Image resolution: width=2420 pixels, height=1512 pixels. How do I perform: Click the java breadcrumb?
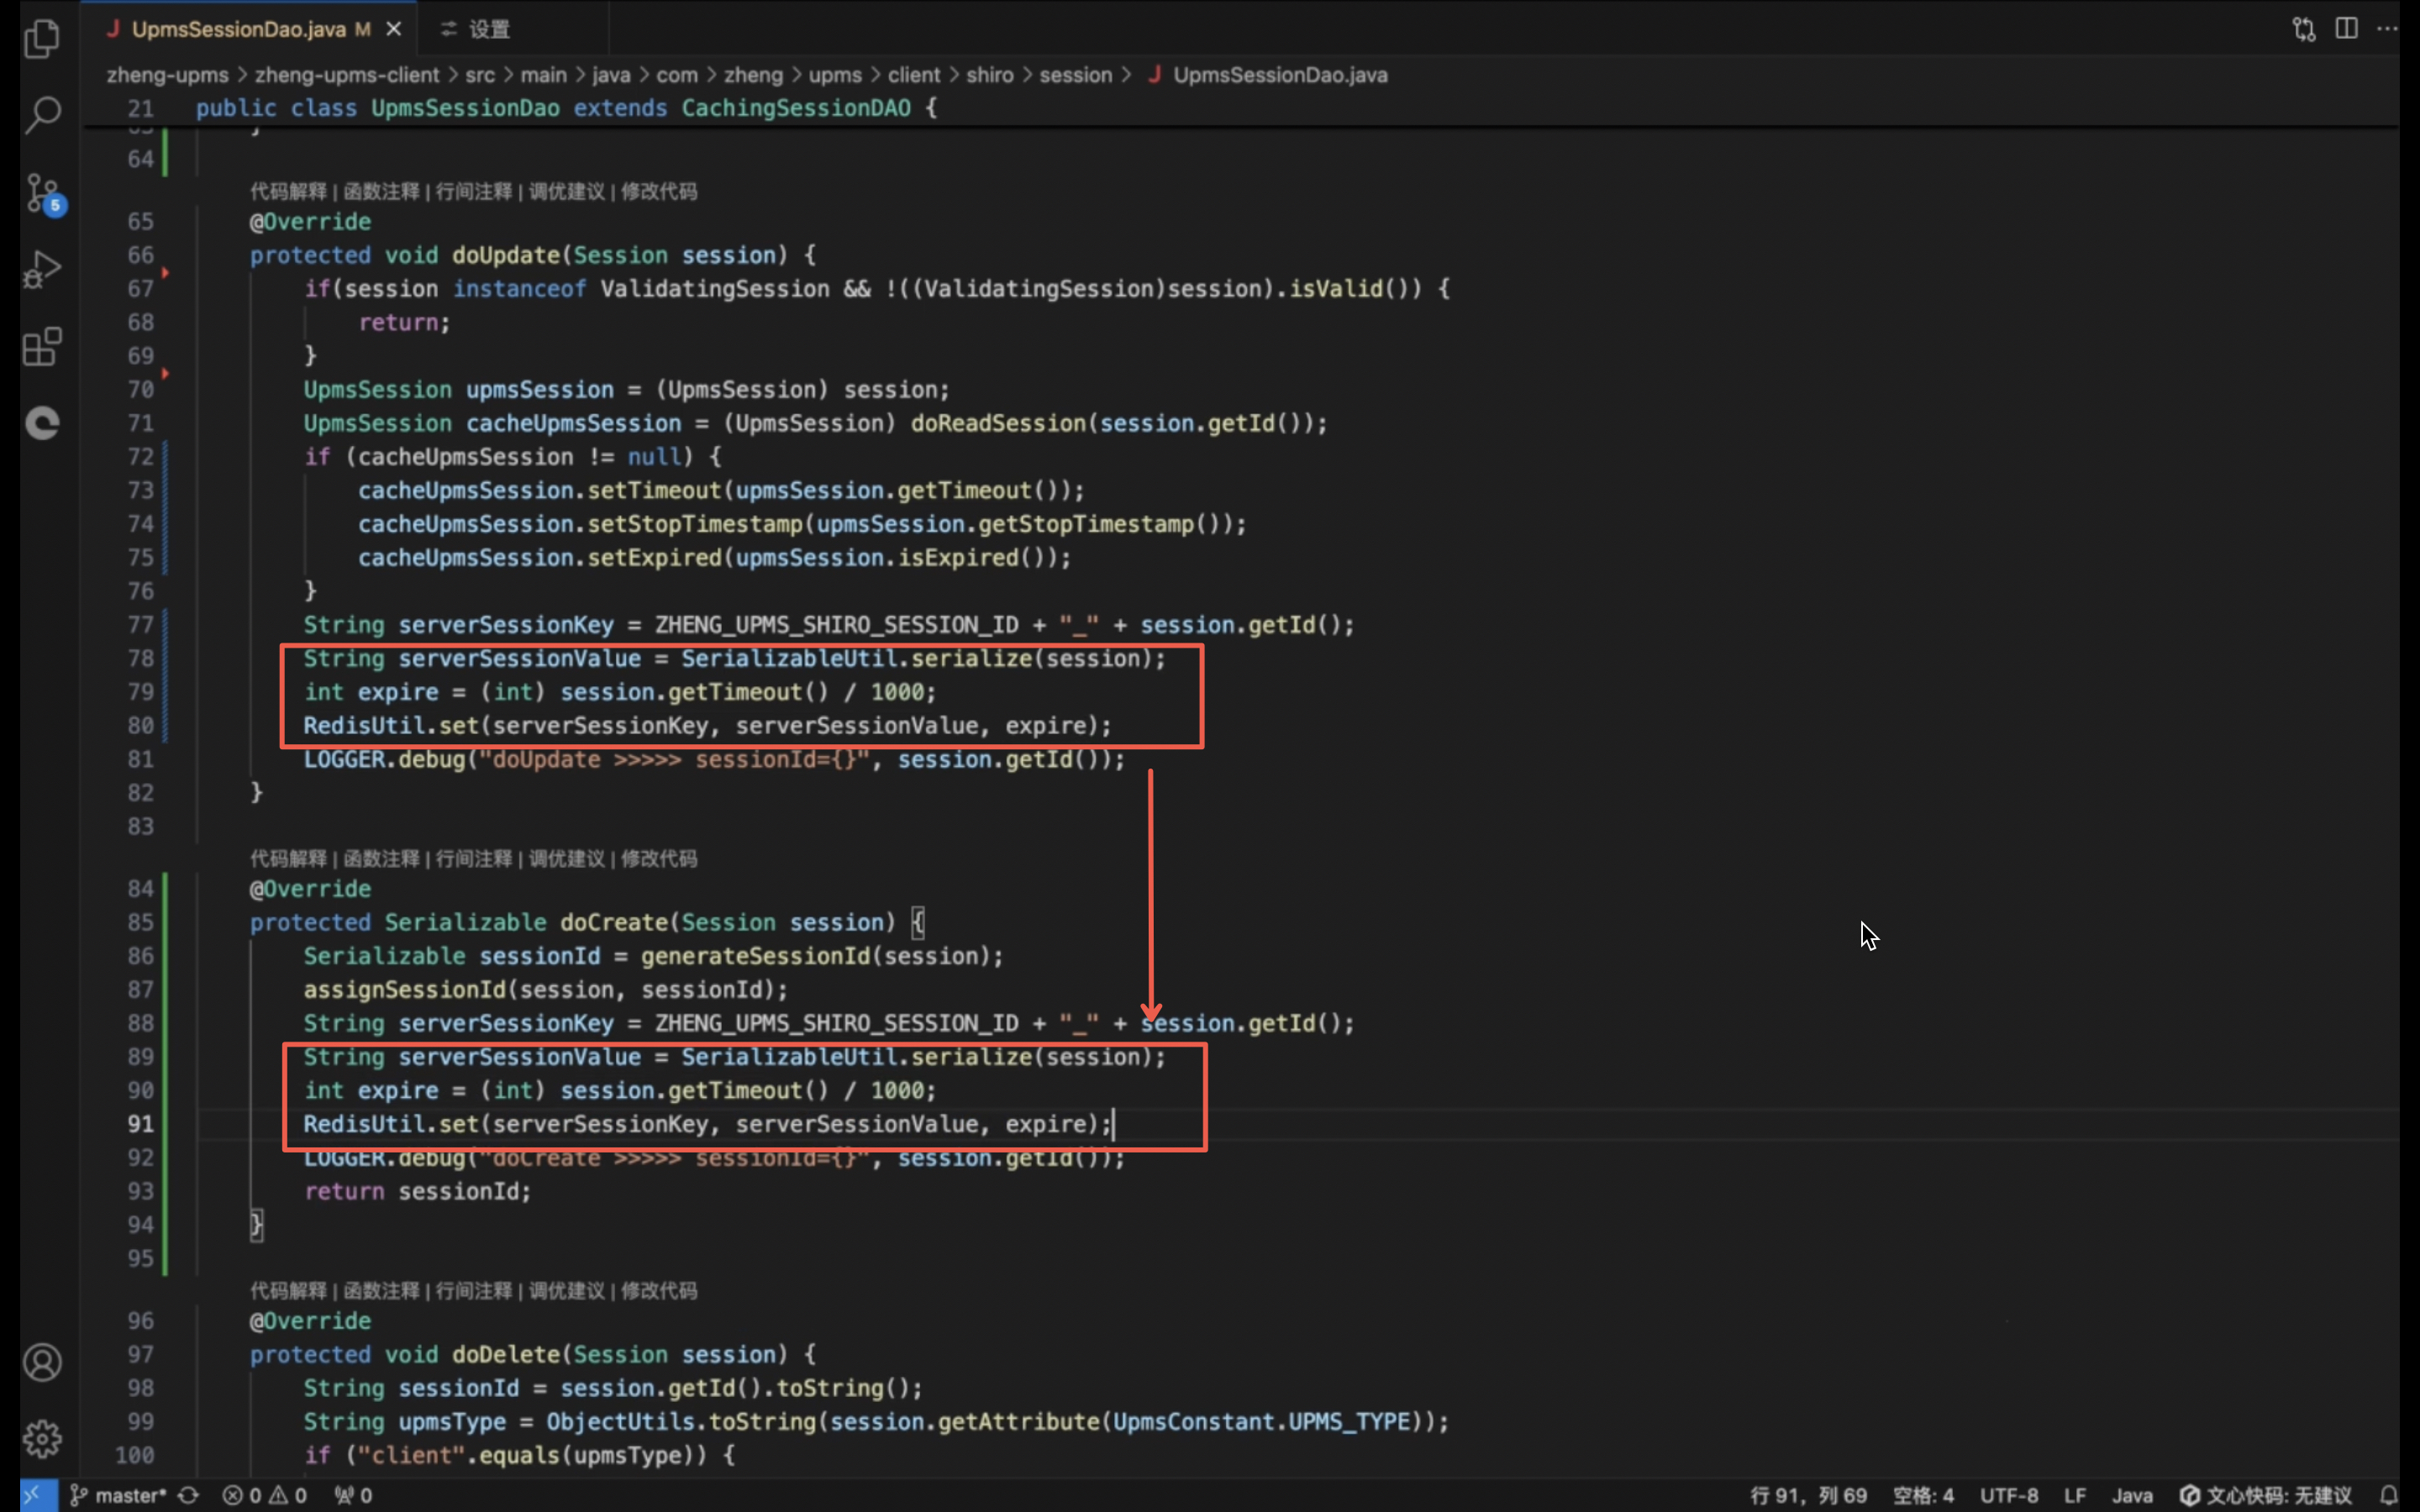[x=611, y=75]
